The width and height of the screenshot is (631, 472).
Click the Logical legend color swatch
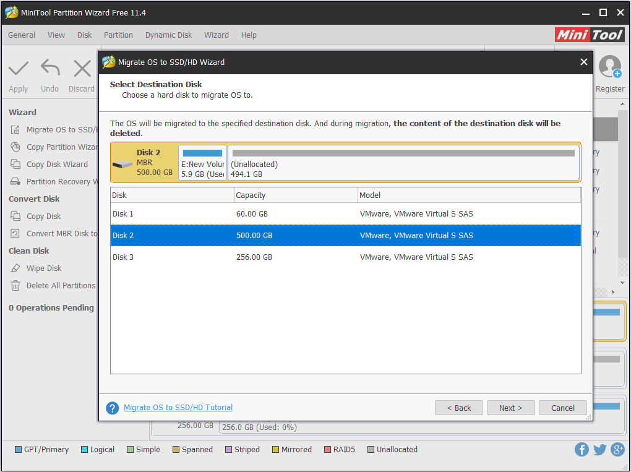84,450
